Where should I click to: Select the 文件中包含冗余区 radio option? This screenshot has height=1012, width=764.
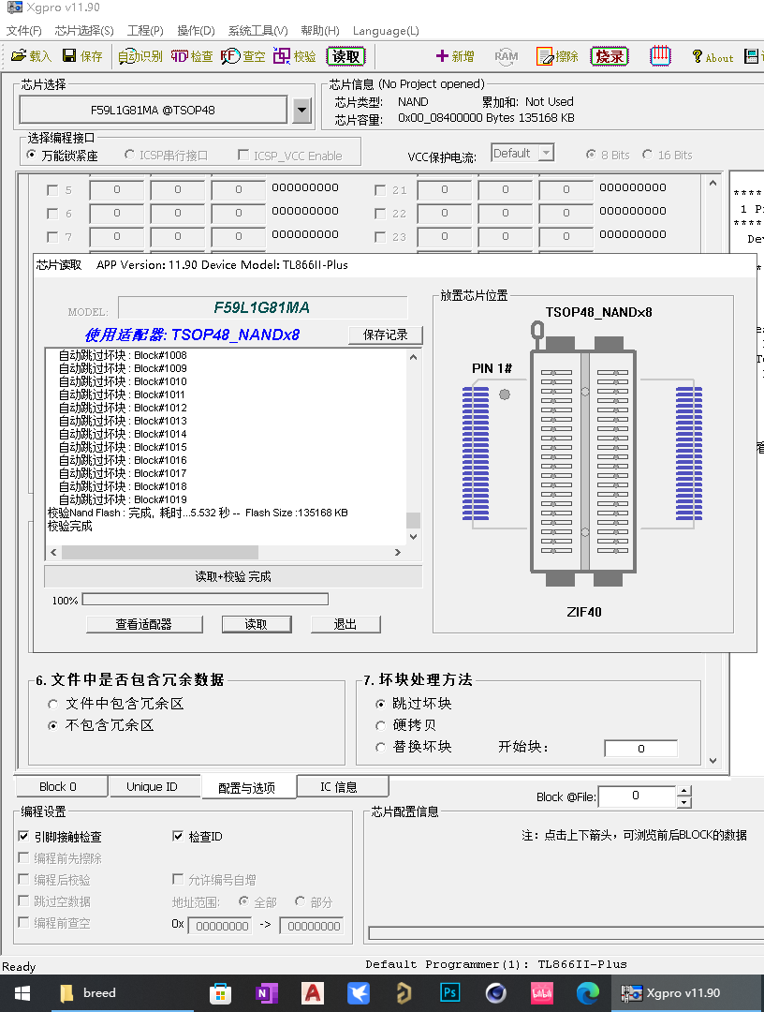(52, 704)
